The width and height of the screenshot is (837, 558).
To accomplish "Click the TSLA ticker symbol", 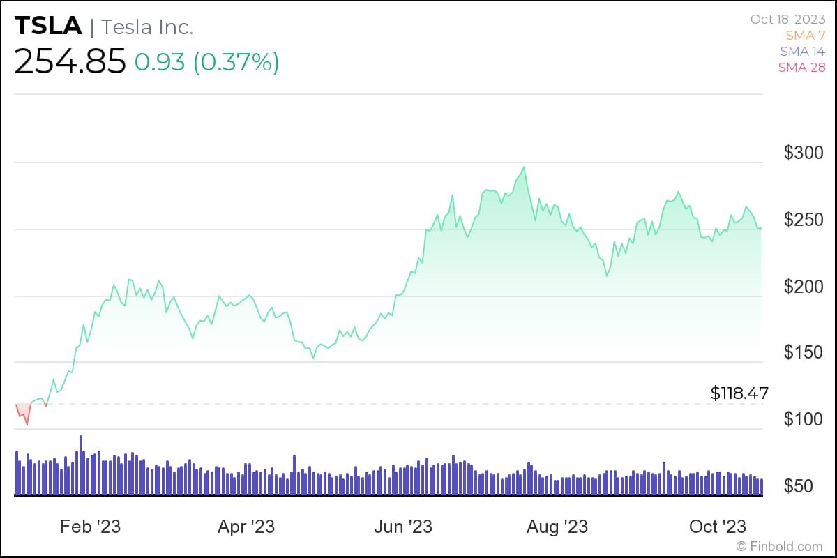I will click(47, 26).
